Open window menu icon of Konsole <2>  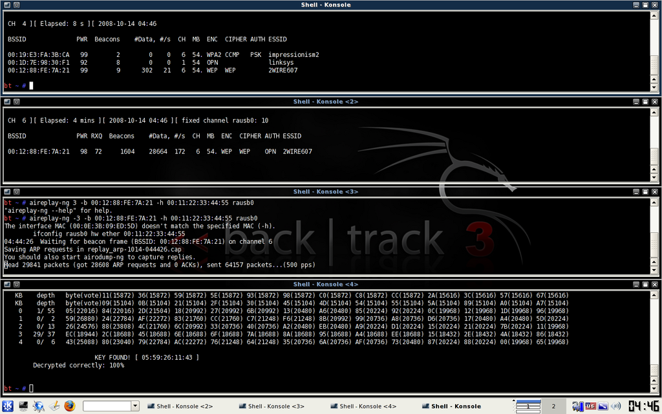click(7, 102)
